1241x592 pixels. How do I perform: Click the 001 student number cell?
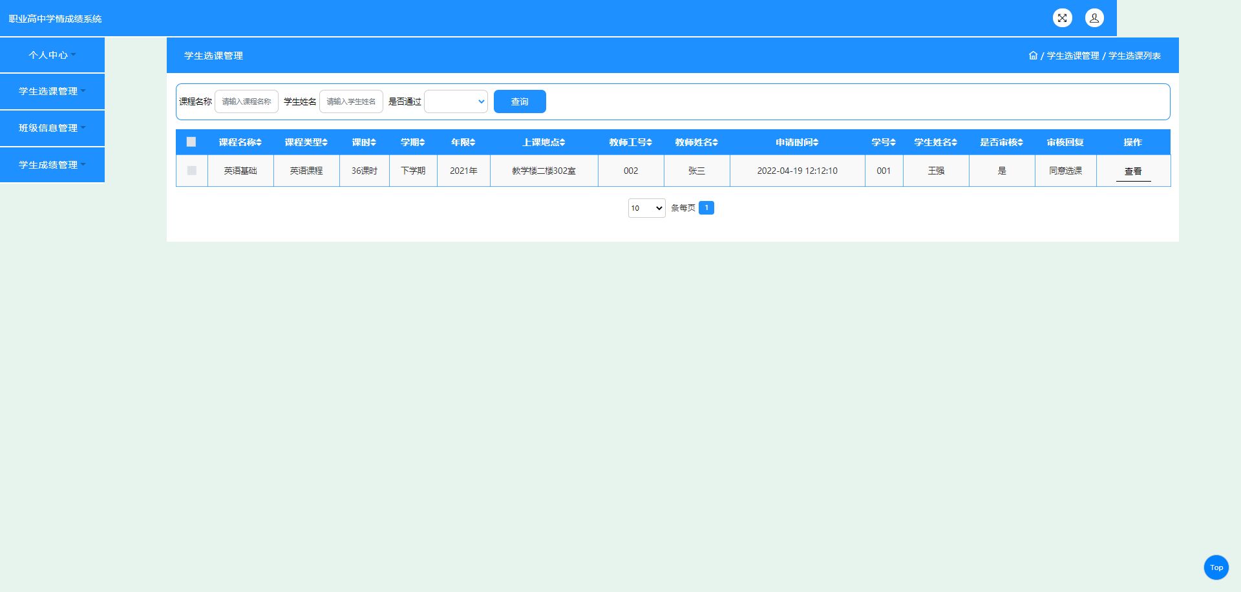coord(884,171)
